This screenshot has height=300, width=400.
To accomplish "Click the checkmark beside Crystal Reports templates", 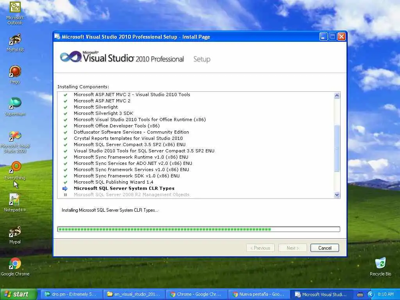I will (x=65, y=139).
